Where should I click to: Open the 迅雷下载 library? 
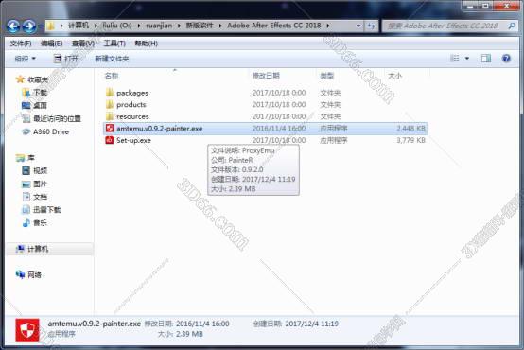coord(46,210)
